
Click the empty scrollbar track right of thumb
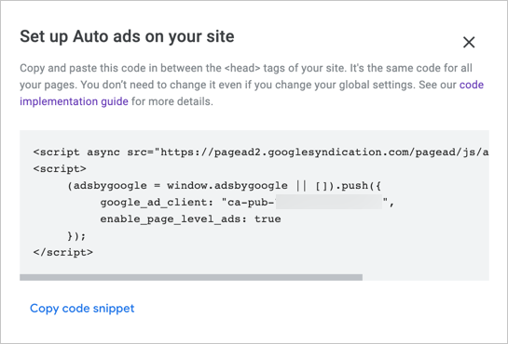click(426, 277)
